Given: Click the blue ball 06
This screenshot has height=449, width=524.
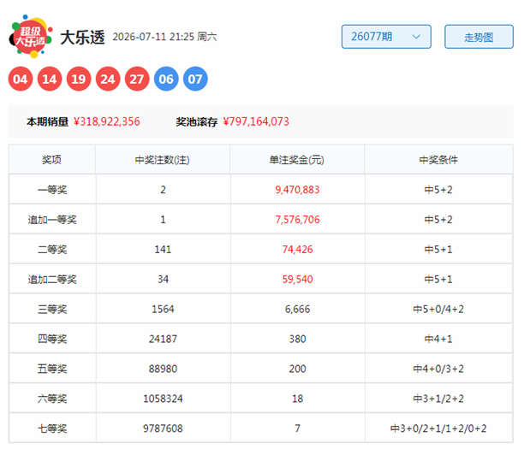Looking at the screenshot, I should tap(166, 80).
